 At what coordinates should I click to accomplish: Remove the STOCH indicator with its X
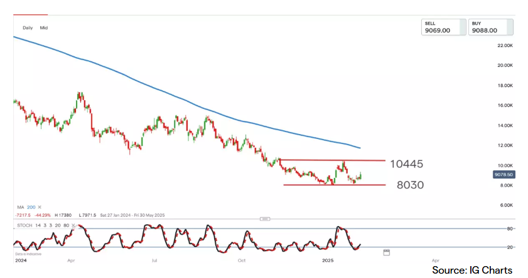pyautogui.click(x=73, y=225)
